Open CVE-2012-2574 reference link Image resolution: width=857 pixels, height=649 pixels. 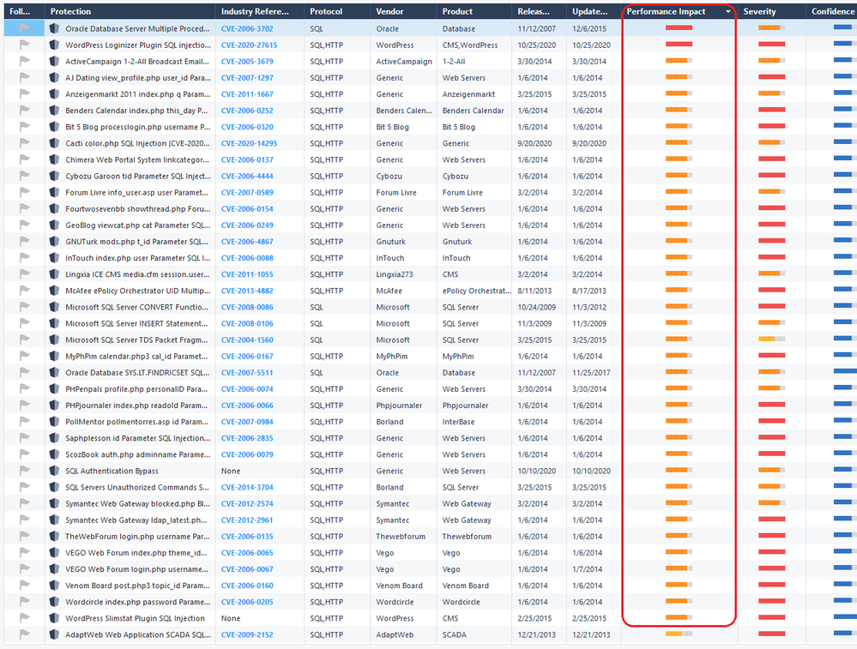247,504
